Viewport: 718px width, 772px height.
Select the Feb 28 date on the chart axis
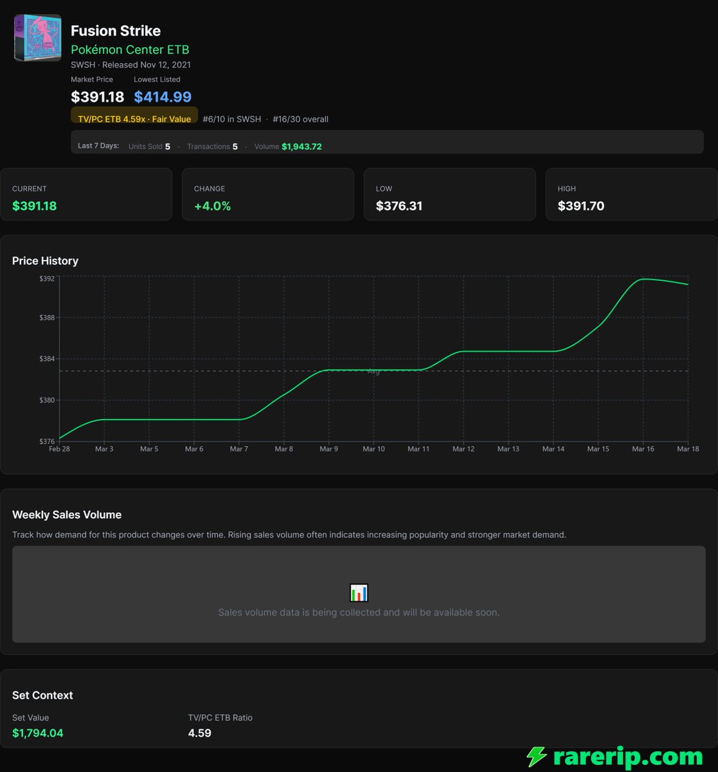point(59,449)
